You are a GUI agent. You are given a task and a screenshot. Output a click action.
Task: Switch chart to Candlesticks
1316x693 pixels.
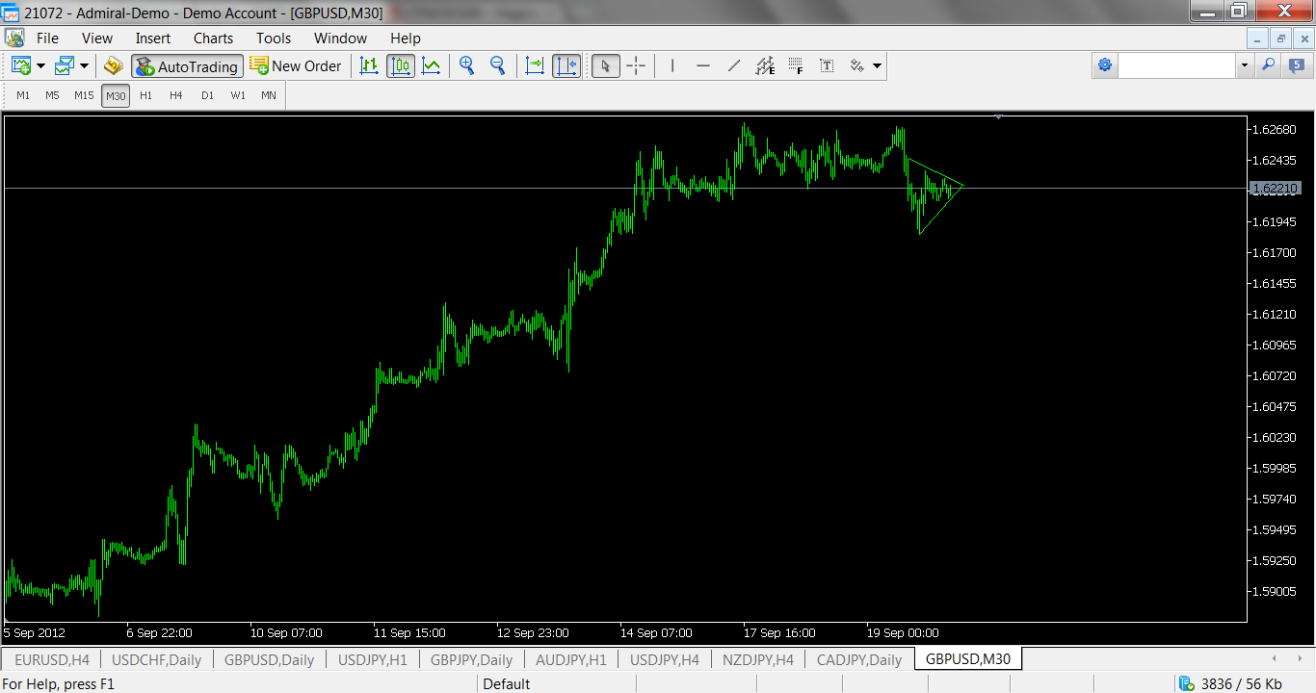401,66
